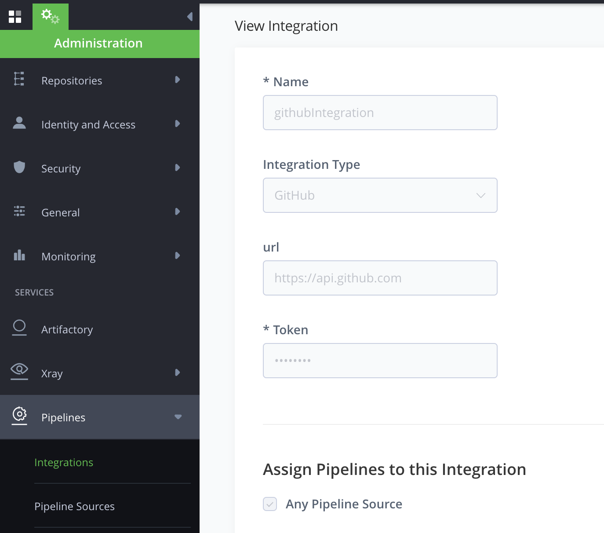Click the Repositories tree icon
The height and width of the screenshot is (533, 604).
(x=19, y=79)
